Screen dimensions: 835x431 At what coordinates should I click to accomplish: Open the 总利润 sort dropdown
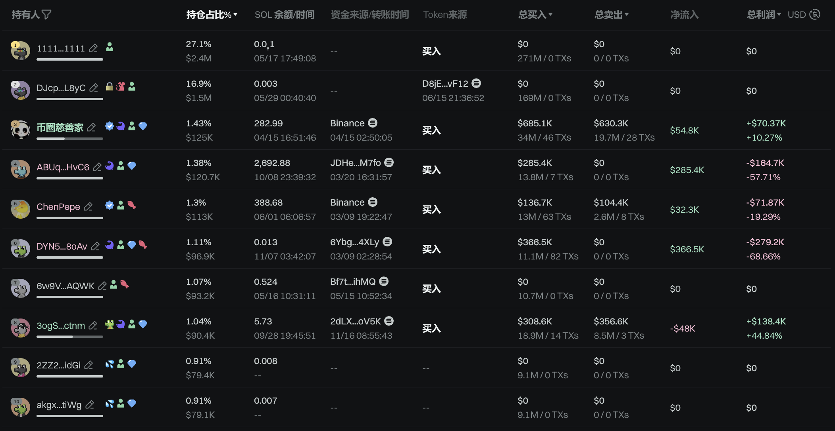(x=779, y=15)
